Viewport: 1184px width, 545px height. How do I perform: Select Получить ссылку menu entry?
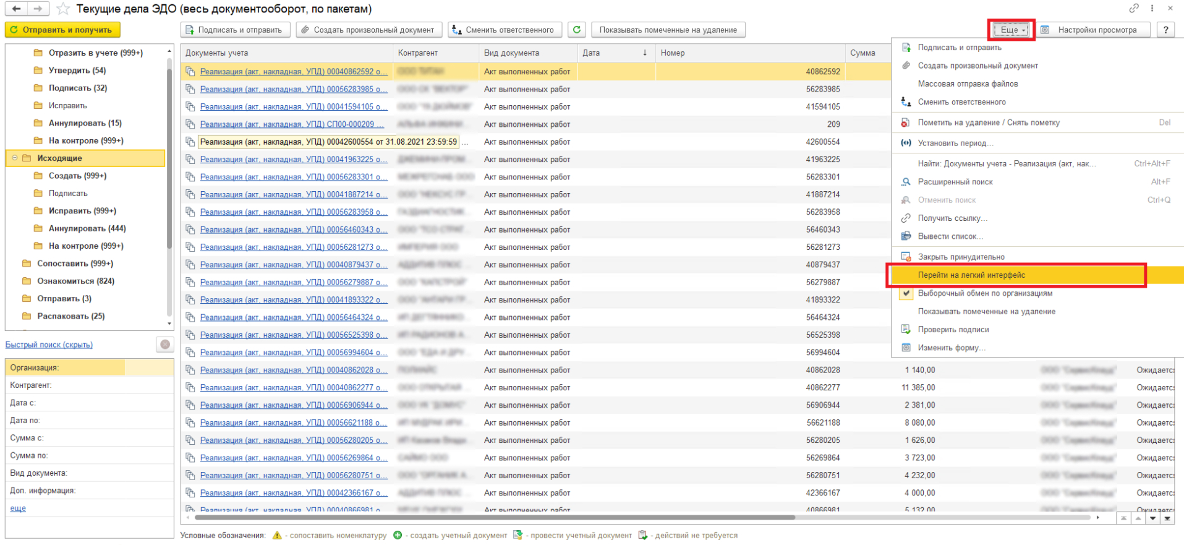click(x=952, y=218)
